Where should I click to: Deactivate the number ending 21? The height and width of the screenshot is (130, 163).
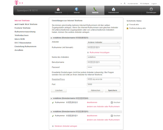click(92, 116)
